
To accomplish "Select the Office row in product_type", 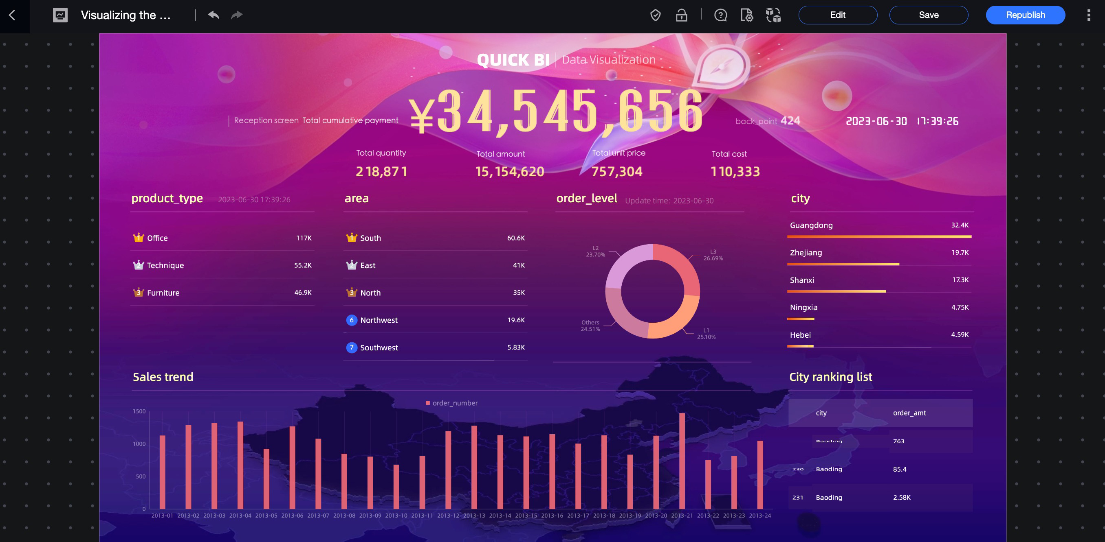I will 222,238.
